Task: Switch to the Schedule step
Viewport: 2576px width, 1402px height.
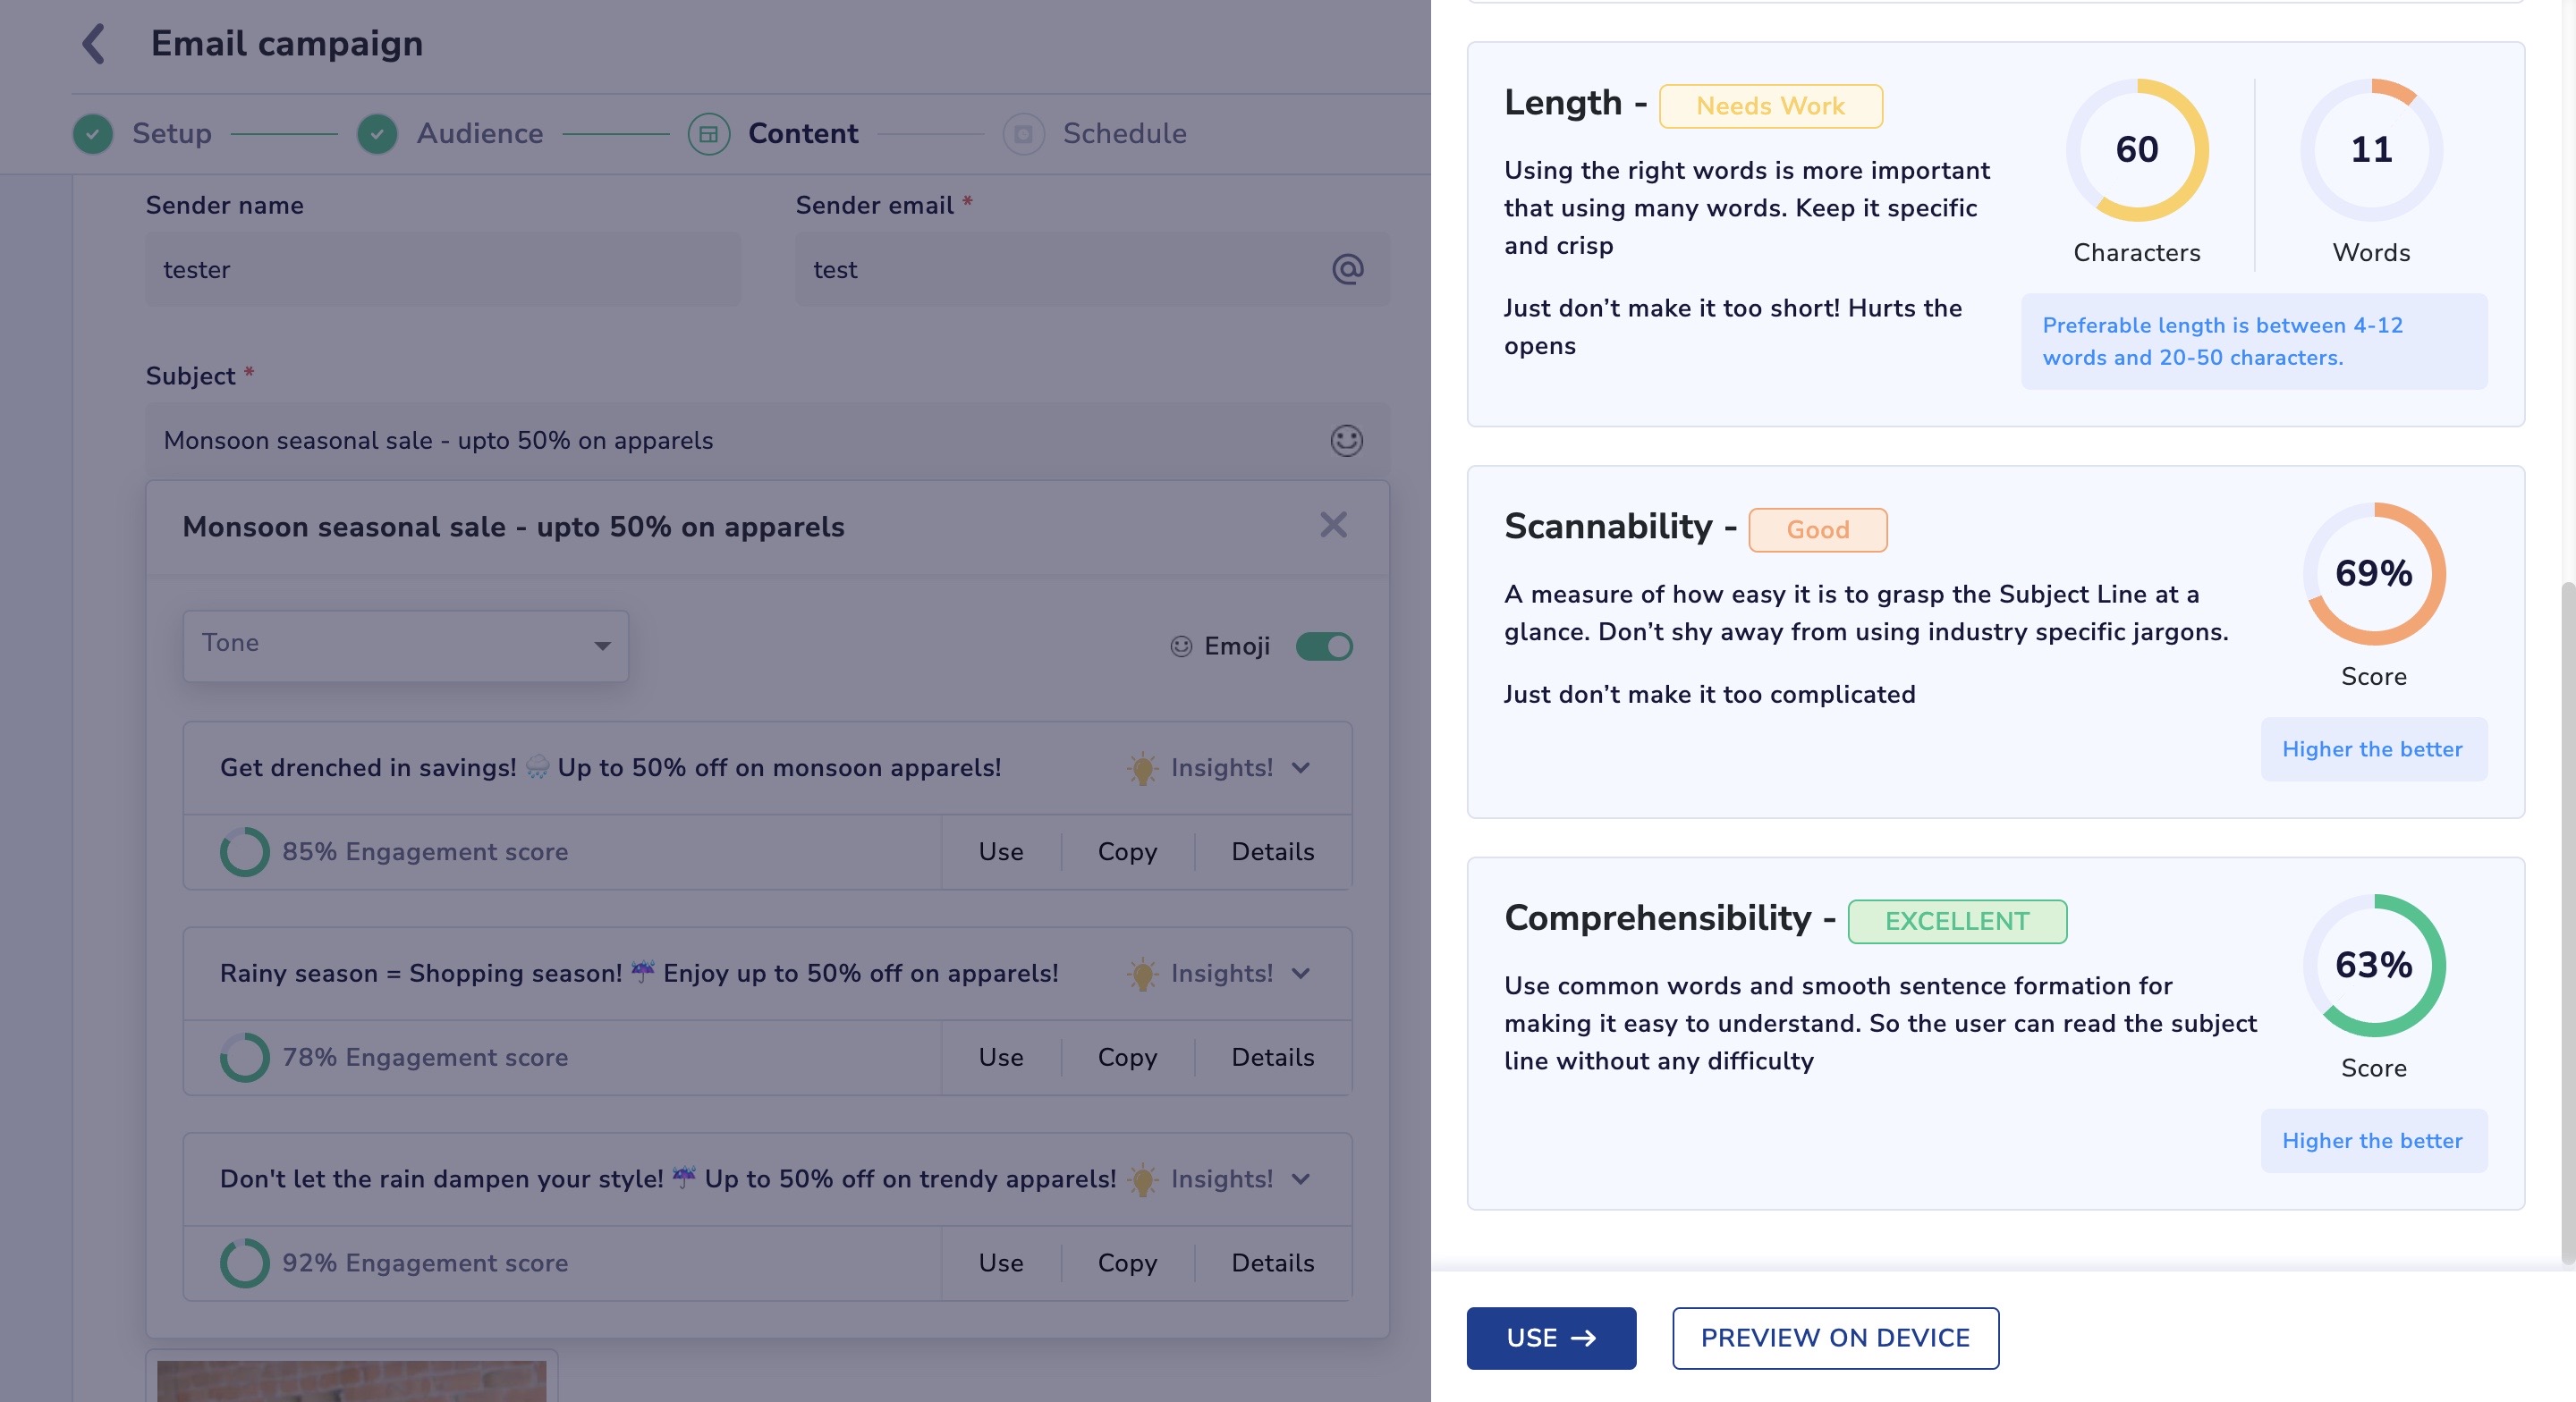Action: 1124,134
